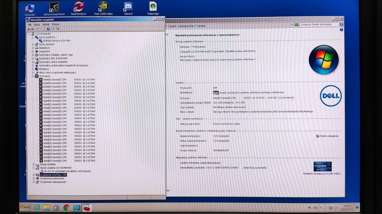Image resolution: width=382 pixels, height=214 pixels.
Task: Expand the Kontrolery IDE ATA/ATAPI category
Action: 33,59
